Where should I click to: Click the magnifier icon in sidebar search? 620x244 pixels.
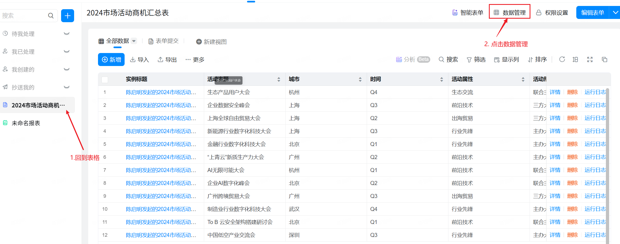[51, 16]
